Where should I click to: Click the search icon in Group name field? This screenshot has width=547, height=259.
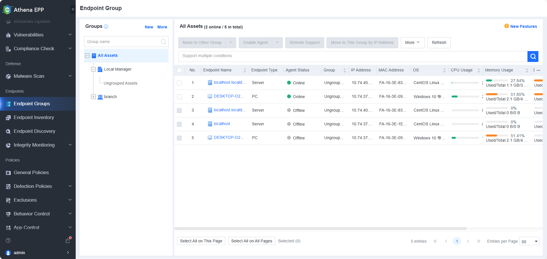[x=163, y=42]
